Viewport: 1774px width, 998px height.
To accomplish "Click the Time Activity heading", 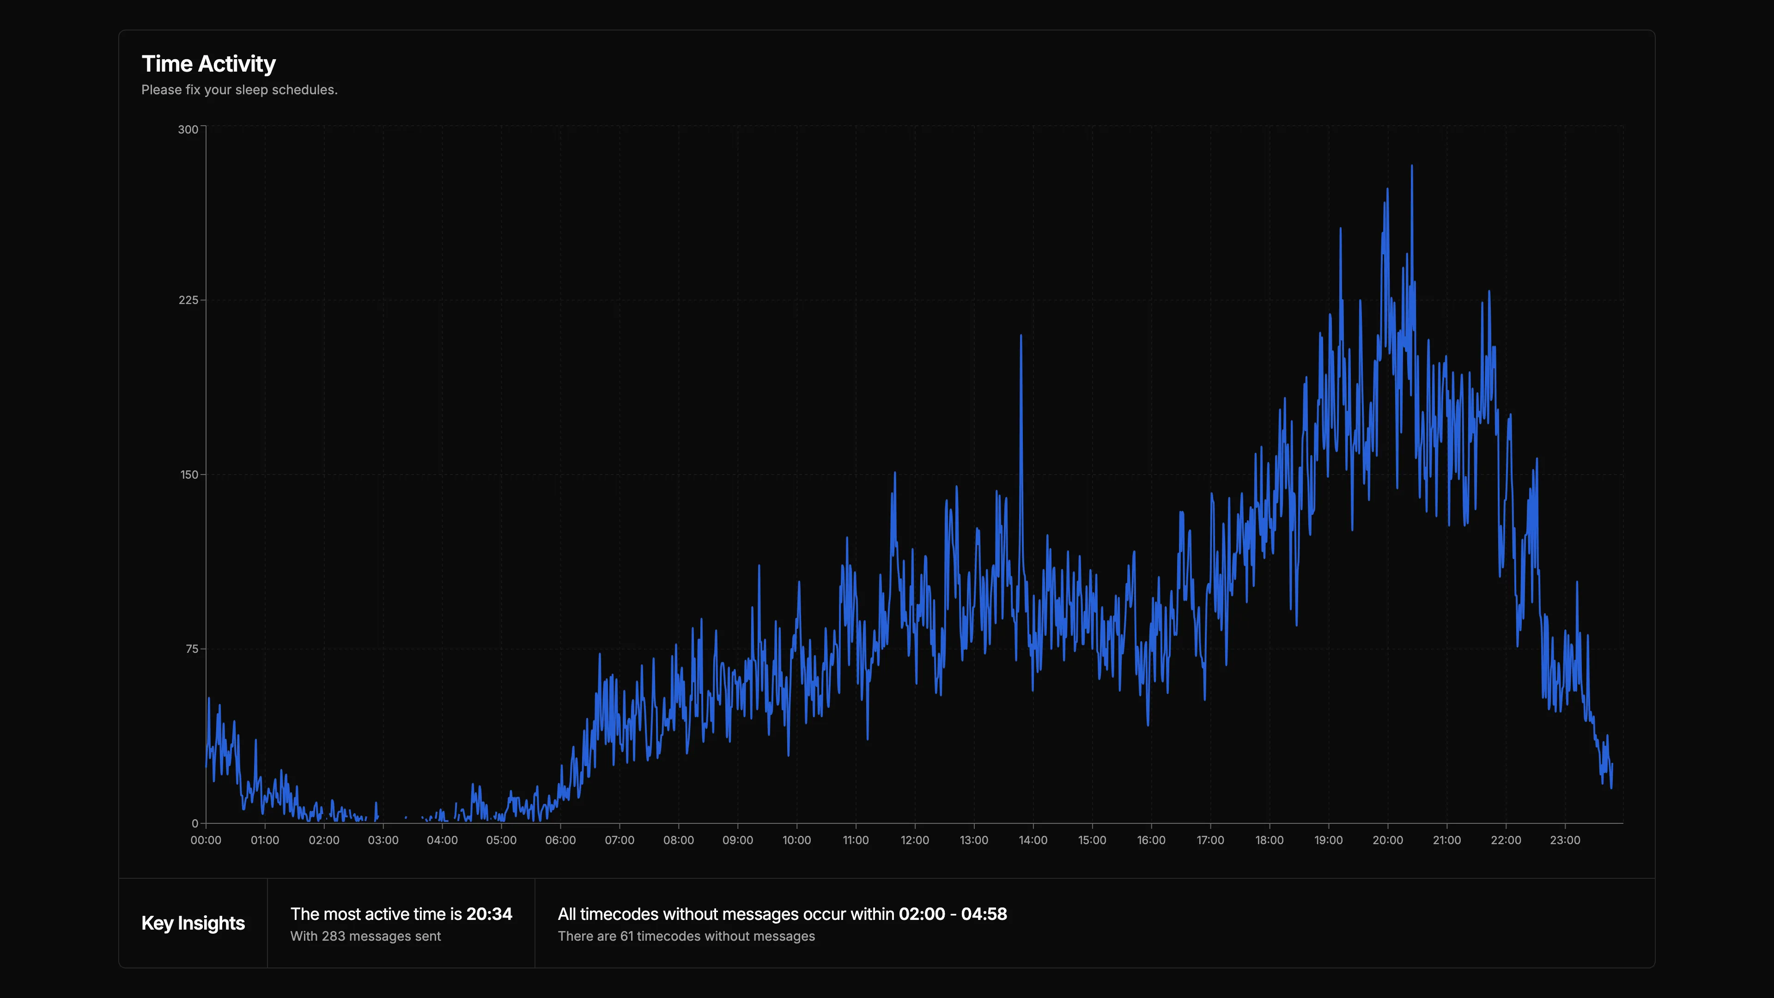I will coord(208,63).
